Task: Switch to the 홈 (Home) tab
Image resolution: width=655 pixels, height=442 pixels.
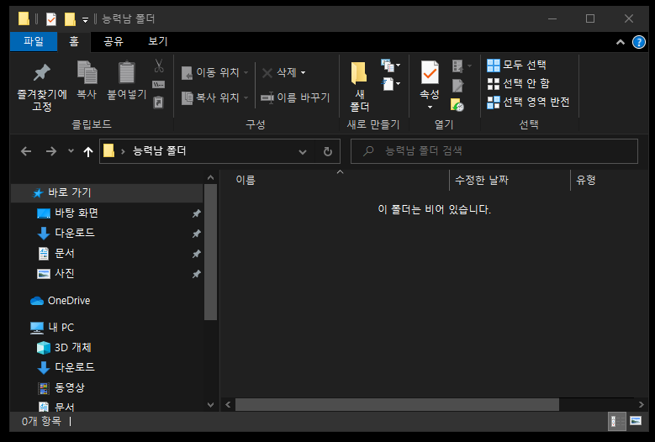Action: click(74, 41)
